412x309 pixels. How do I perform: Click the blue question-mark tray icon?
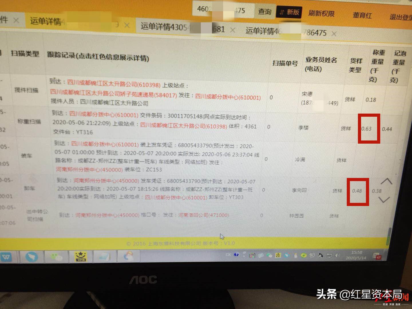(x=236, y=255)
